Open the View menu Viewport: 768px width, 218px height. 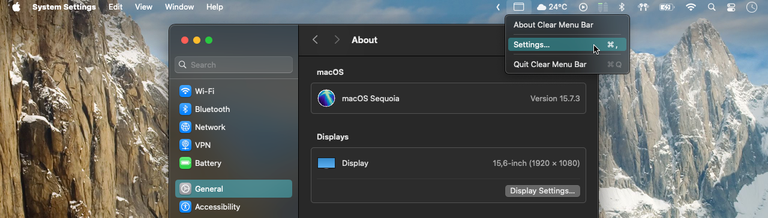pos(144,7)
